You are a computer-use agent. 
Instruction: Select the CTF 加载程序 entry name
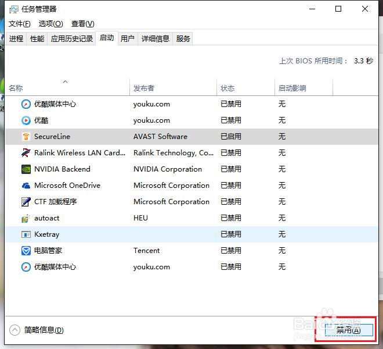point(56,202)
